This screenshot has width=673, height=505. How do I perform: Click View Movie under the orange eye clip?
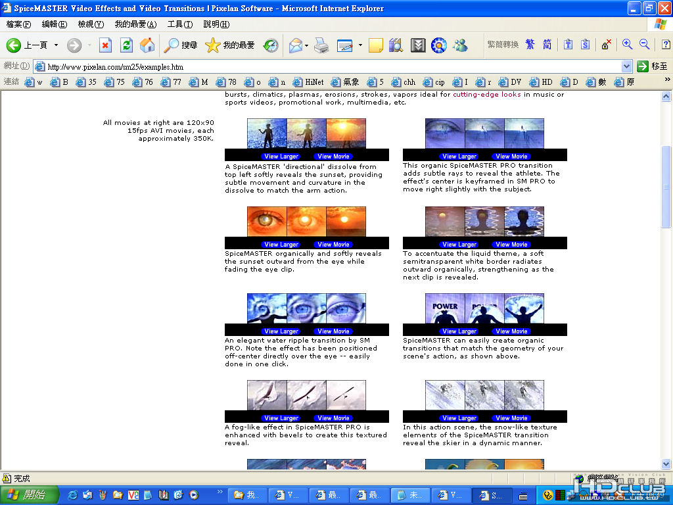click(333, 245)
